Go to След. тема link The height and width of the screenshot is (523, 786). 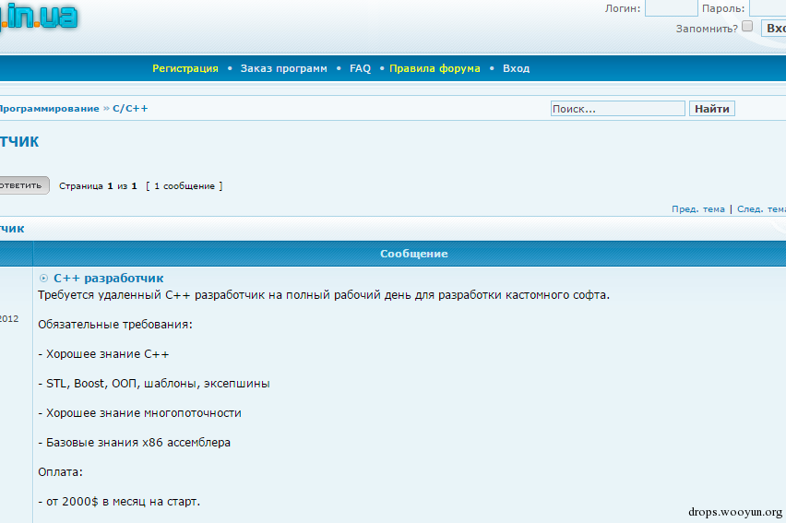tap(761, 209)
